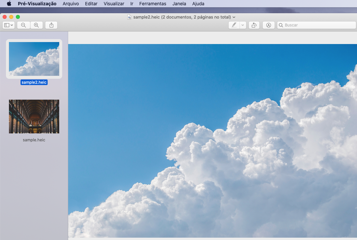Image resolution: width=357 pixels, height=240 pixels.
Task: Click the zoom out magnifier icon
Action: coord(23,25)
